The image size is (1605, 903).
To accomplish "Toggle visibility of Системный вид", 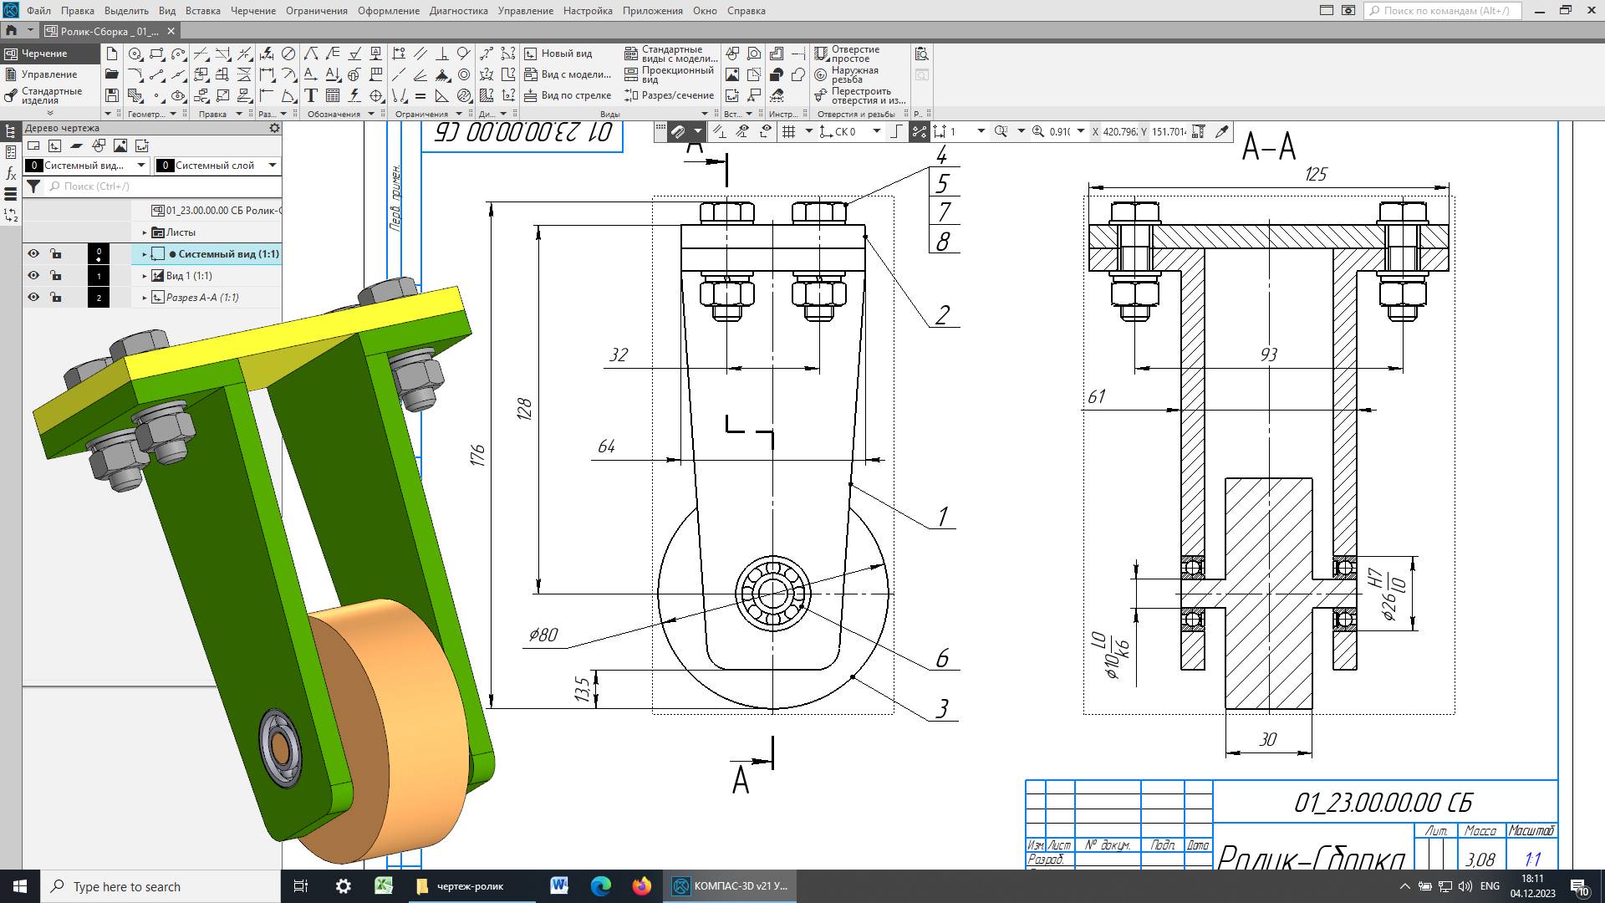I will point(33,253).
